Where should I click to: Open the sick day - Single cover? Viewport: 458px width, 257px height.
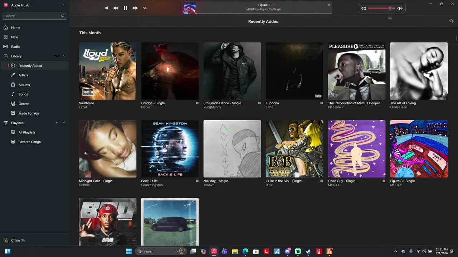pyautogui.click(x=232, y=149)
